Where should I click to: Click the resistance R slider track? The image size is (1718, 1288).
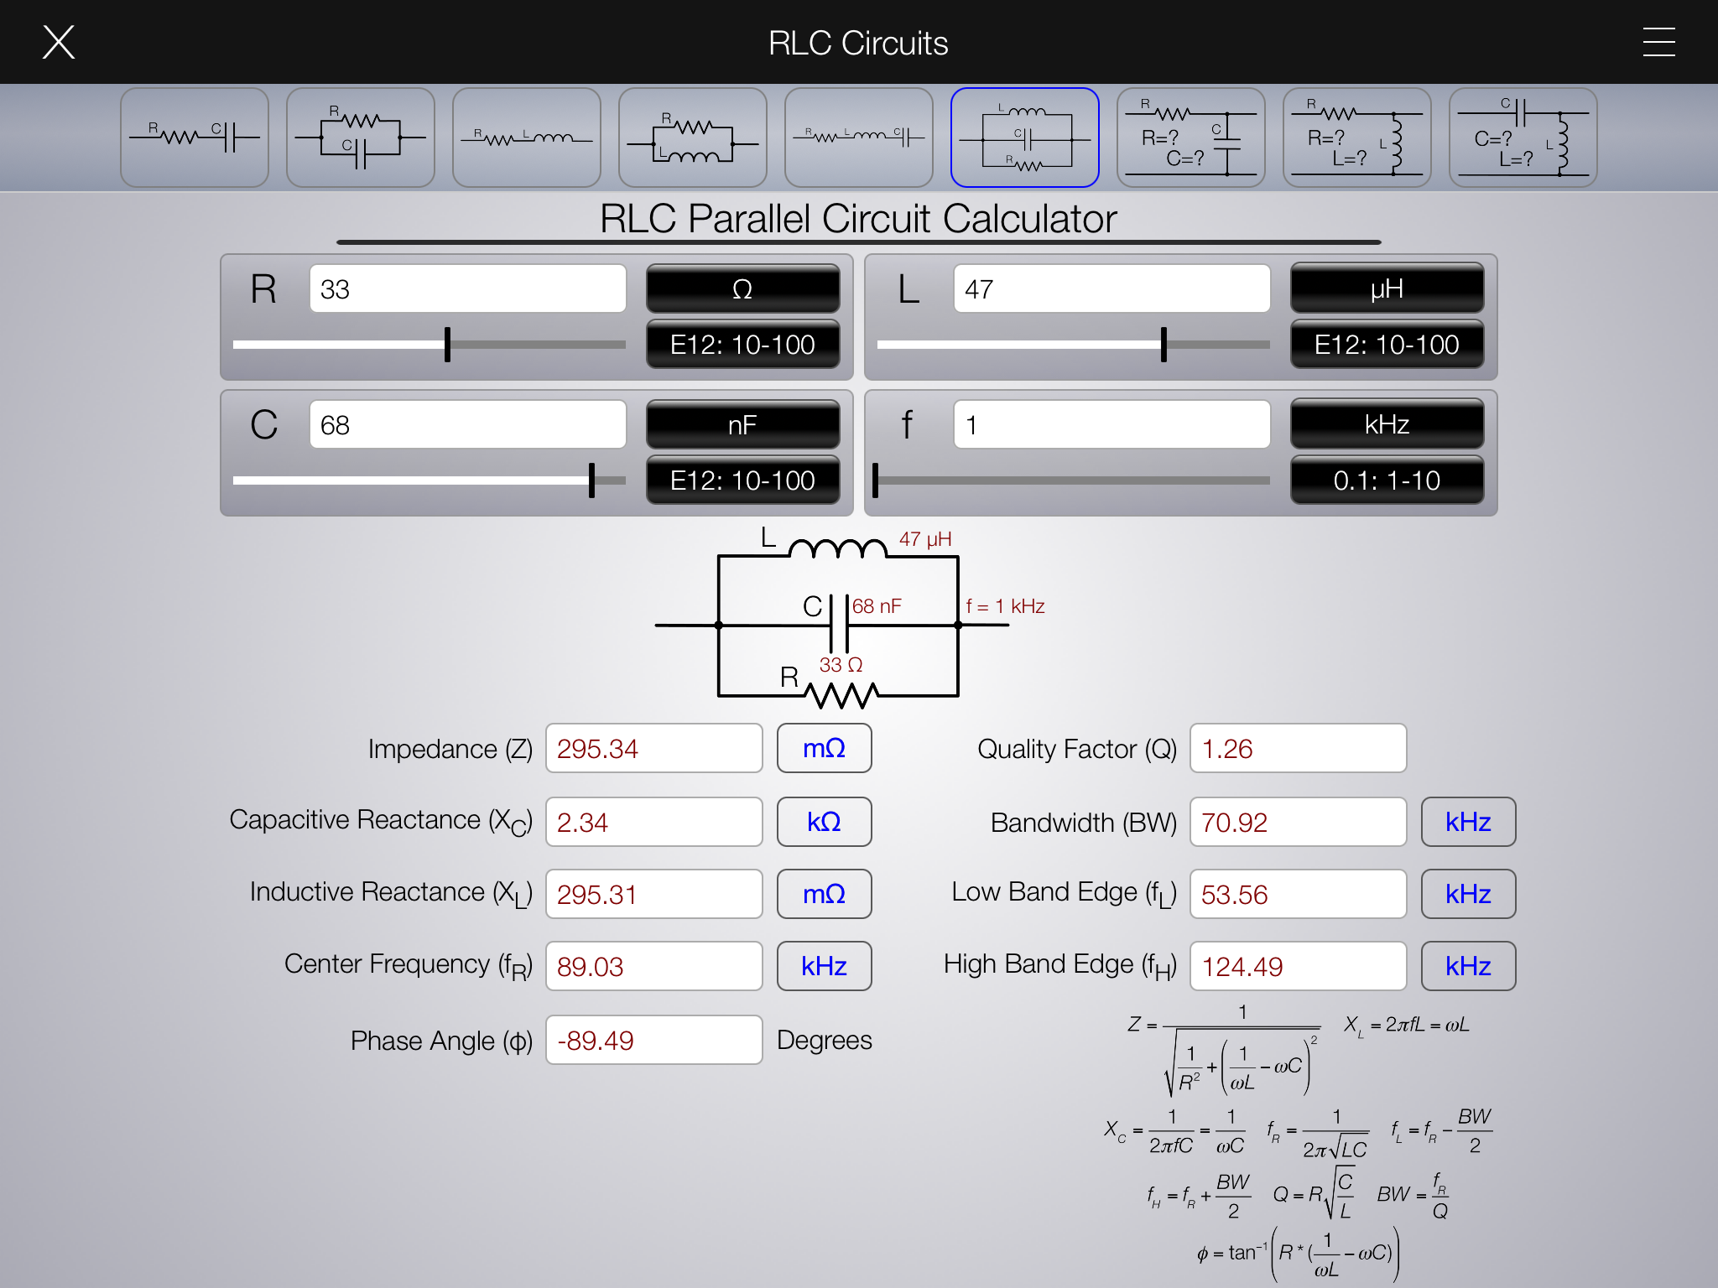(537, 345)
